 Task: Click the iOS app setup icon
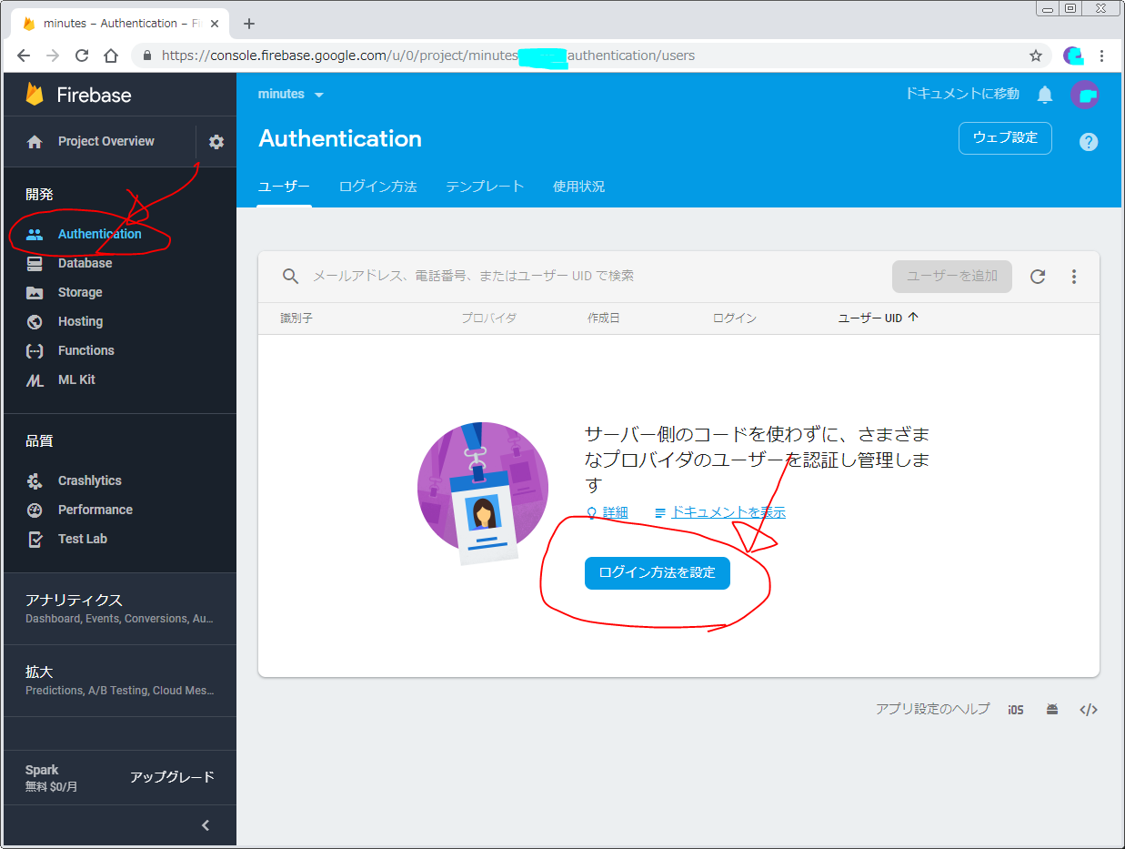(x=1016, y=710)
